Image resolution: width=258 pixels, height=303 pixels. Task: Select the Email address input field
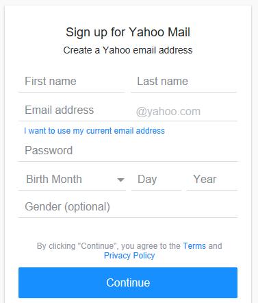pyautogui.click(x=76, y=110)
